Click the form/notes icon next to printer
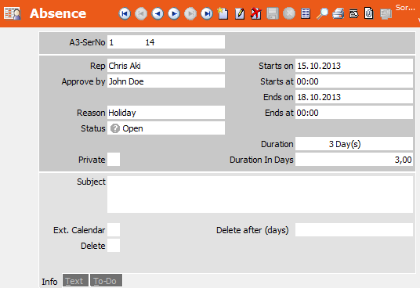The image size is (420, 288). pyautogui.click(x=354, y=13)
